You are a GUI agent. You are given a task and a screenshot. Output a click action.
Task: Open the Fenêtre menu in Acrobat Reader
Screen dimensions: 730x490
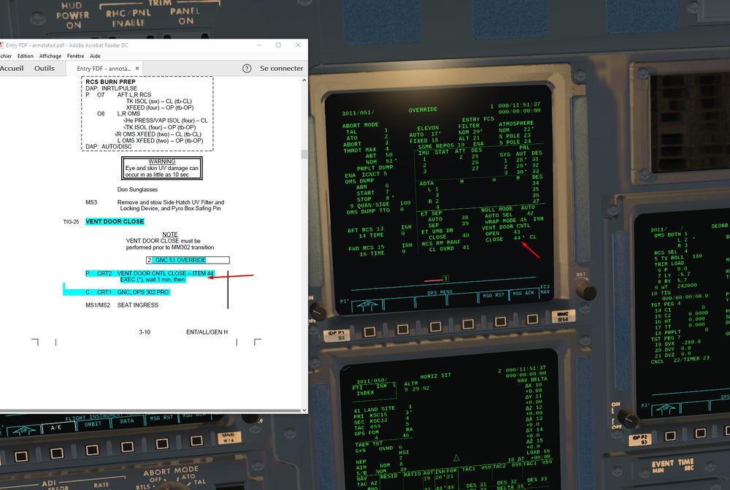(75, 56)
